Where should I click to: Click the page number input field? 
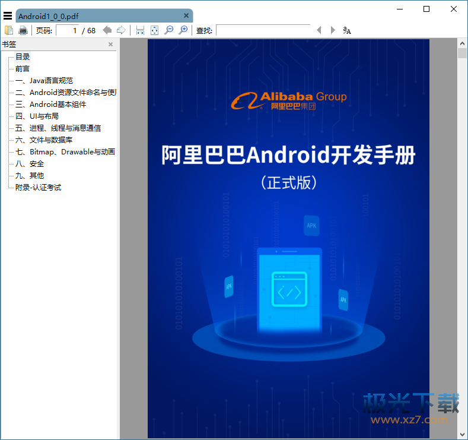point(68,30)
